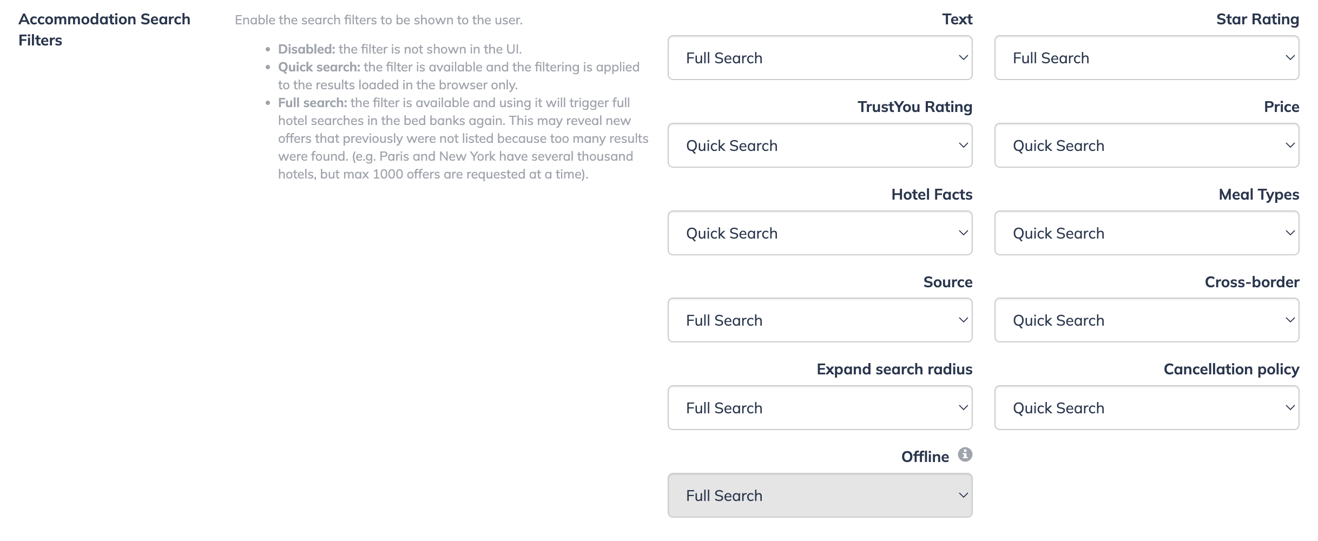Open the Cross-border filter dropdown
This screenshot has height=541, width=1318.
coord(1146,320)
